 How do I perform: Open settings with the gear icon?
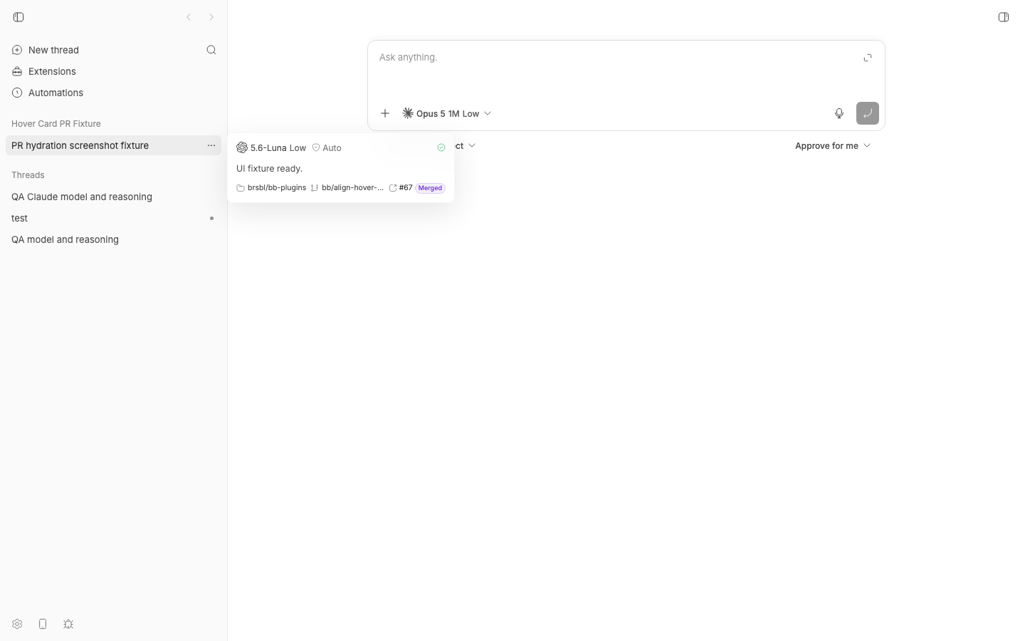coord(17,624)
